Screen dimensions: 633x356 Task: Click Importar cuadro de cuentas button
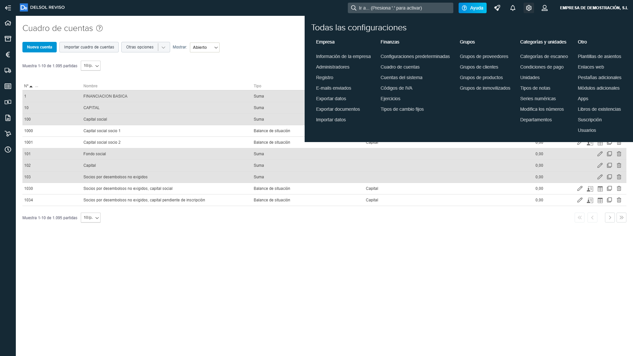(x=89, y=47)
